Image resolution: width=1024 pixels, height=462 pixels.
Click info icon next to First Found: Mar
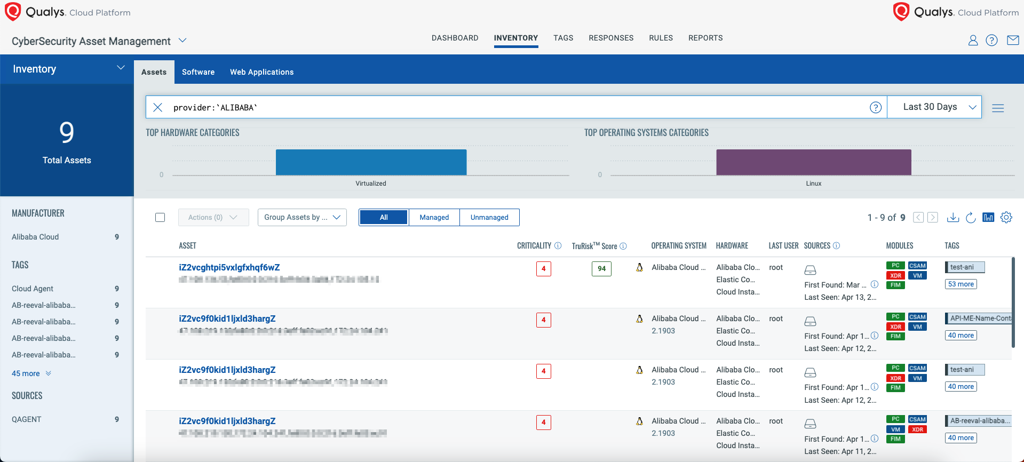click(x=875, y=284)
